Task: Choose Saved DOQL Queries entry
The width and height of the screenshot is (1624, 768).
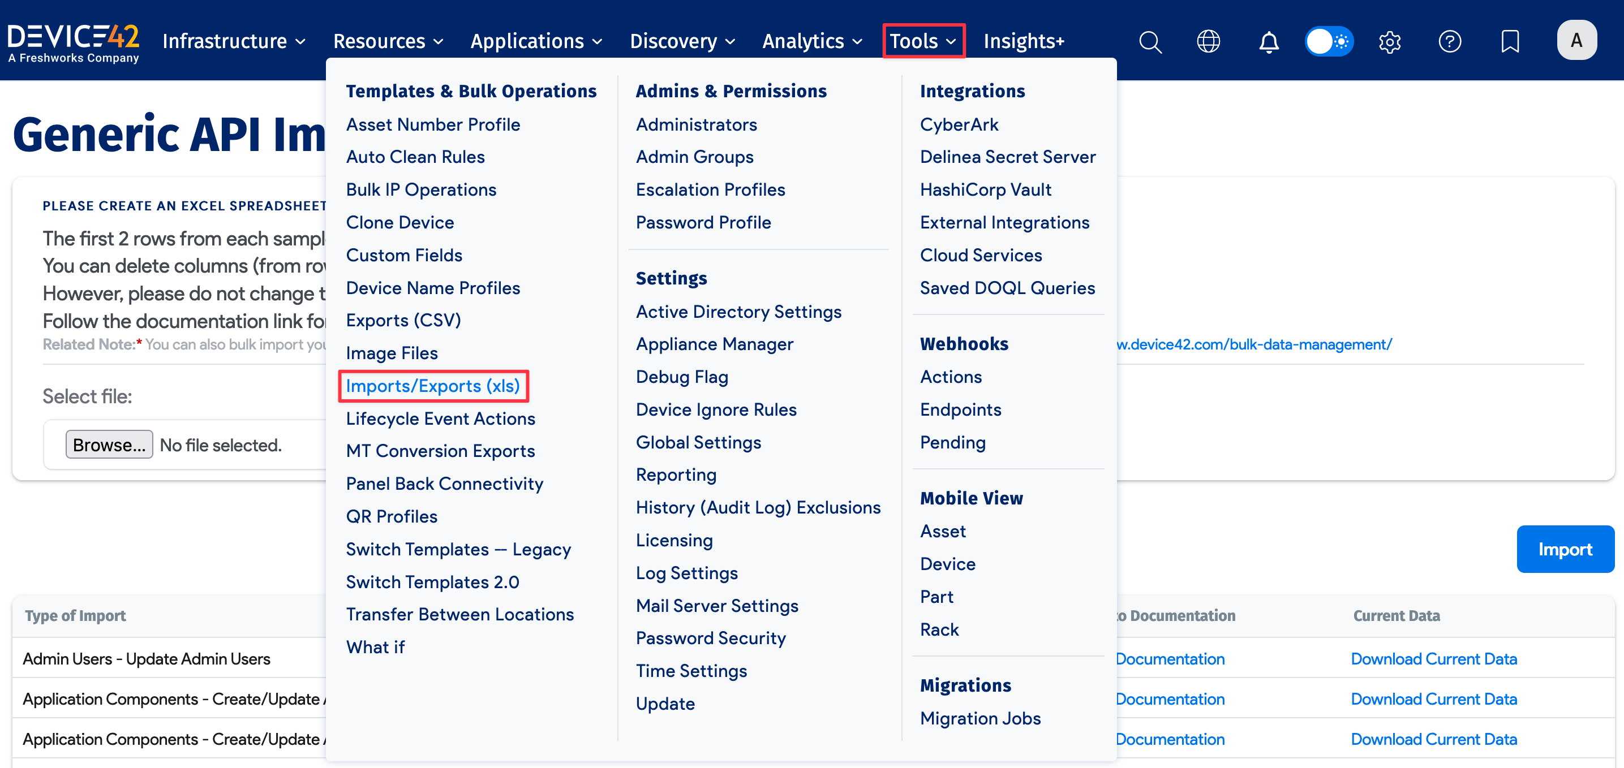Action: 1007,288
